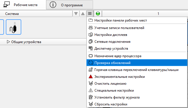Open Учетные записи пользователей
The image size is (188, 108).
(x=137, y=28)
